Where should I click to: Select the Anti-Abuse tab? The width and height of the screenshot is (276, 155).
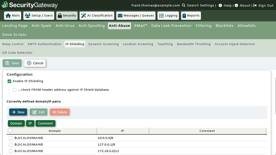tap(119, 26)
